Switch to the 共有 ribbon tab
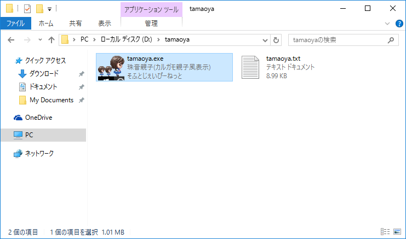This screenshot has height=239, width=406. 76,24
